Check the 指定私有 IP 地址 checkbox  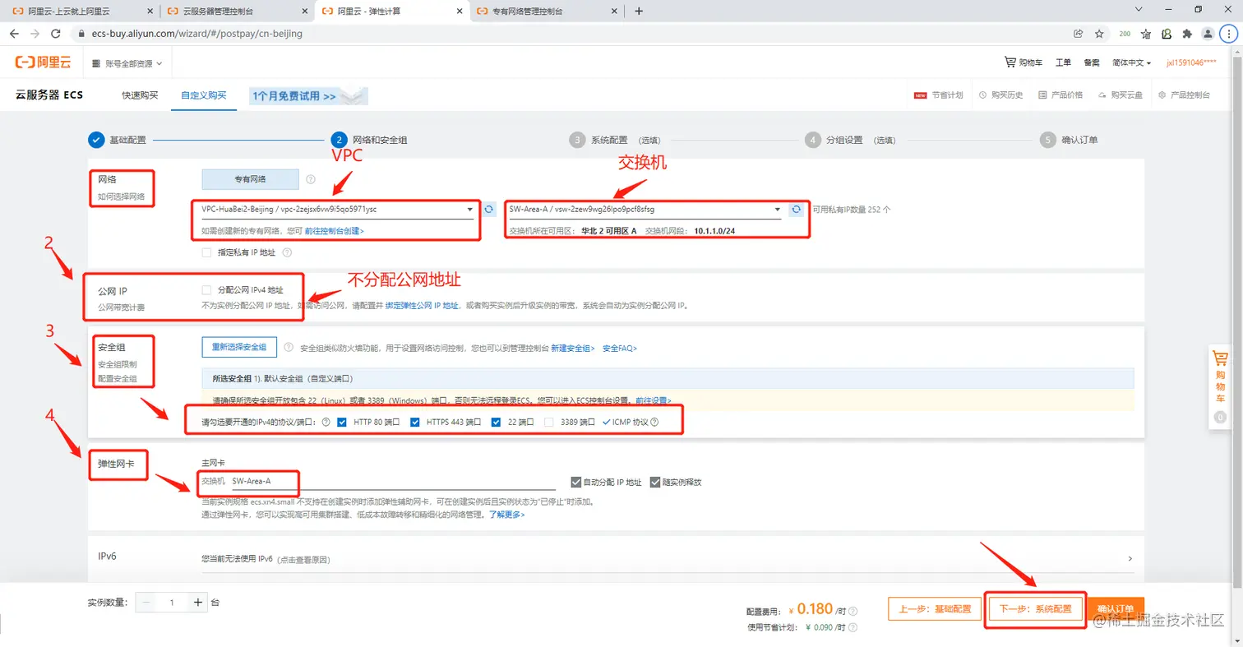[x=206, y=252]
